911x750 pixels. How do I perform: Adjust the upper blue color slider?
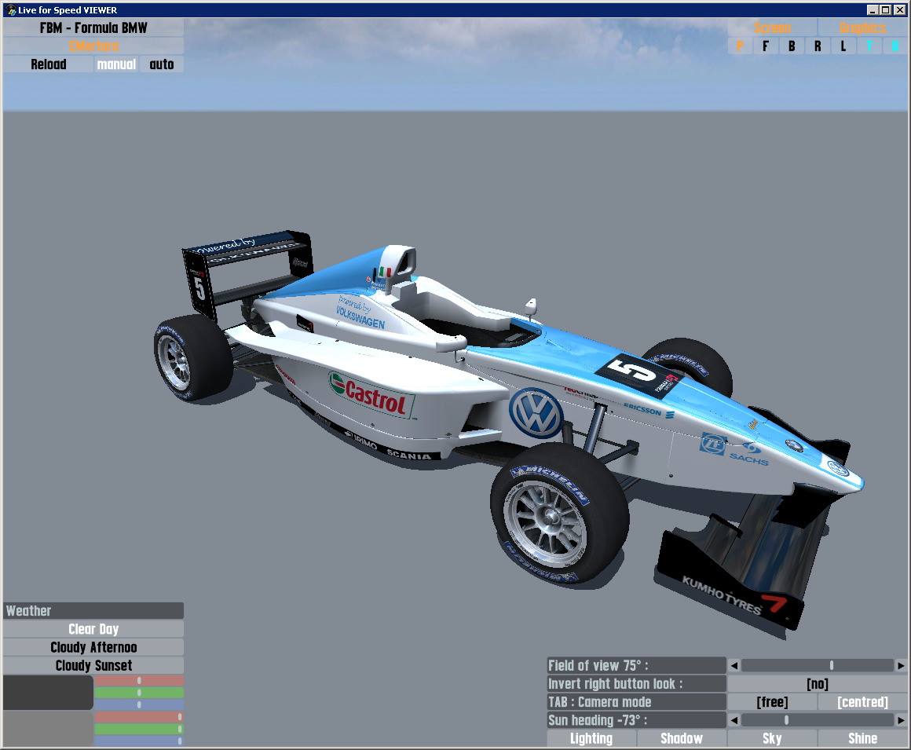[x=139, y=704]
